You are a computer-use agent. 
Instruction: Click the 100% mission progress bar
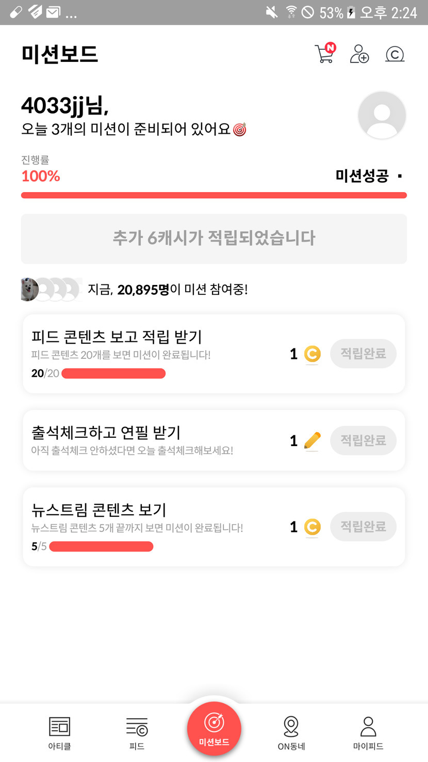214,195
